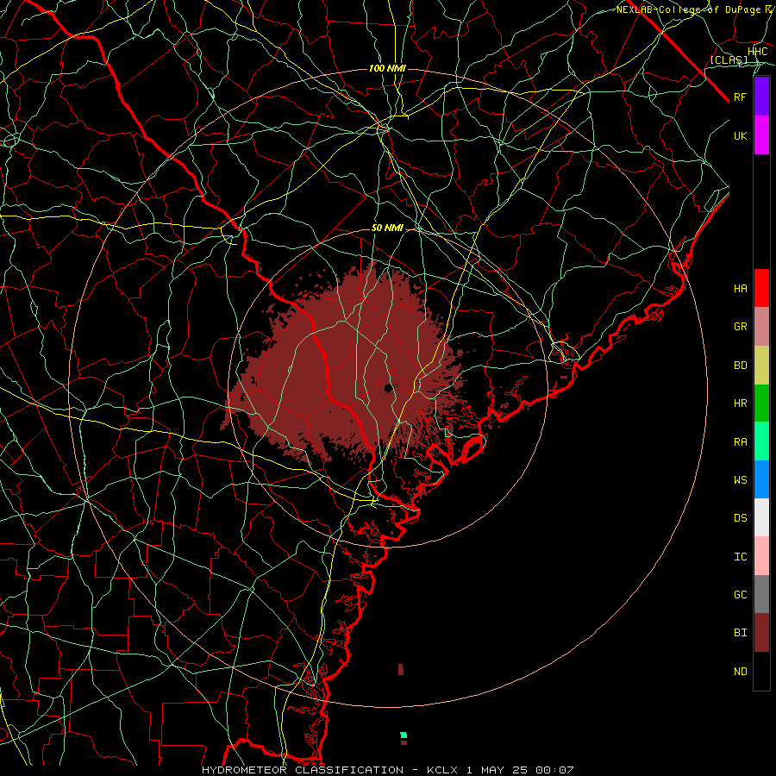Click the HHC product code label

click(x=757, y=52)
